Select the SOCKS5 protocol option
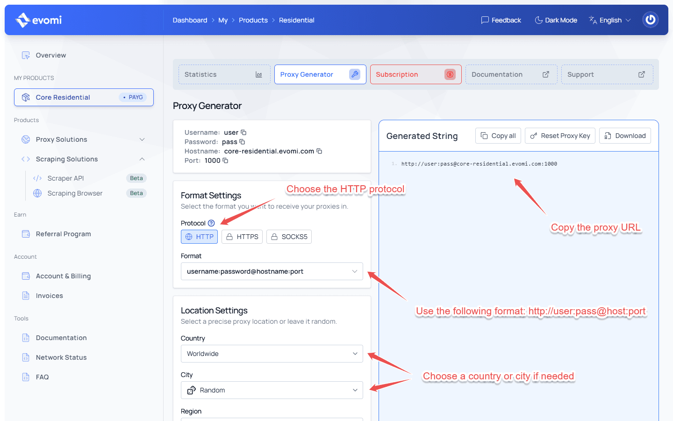The width and height of the screenshot is (673, 421). [289, 237]
